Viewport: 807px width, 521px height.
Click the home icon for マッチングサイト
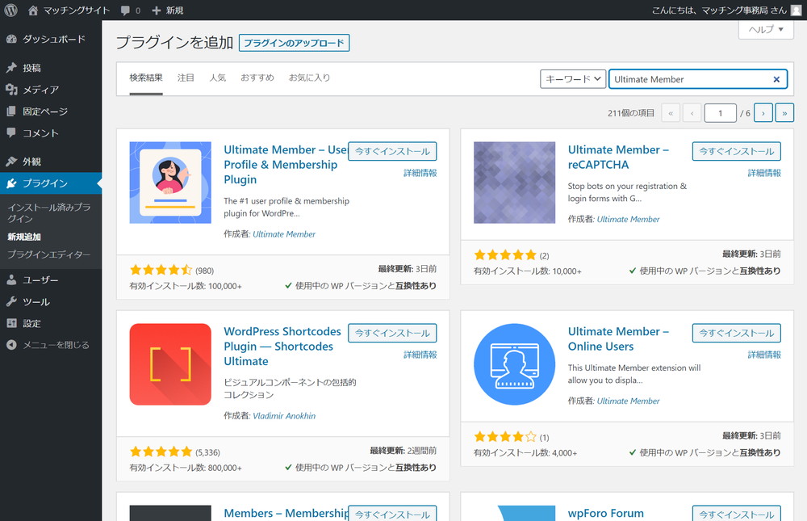point(33,11)
